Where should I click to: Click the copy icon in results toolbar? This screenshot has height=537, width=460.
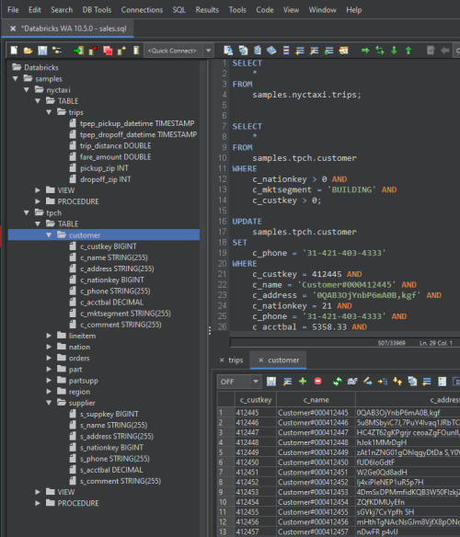pyautogui.click(x=412, y=382)
